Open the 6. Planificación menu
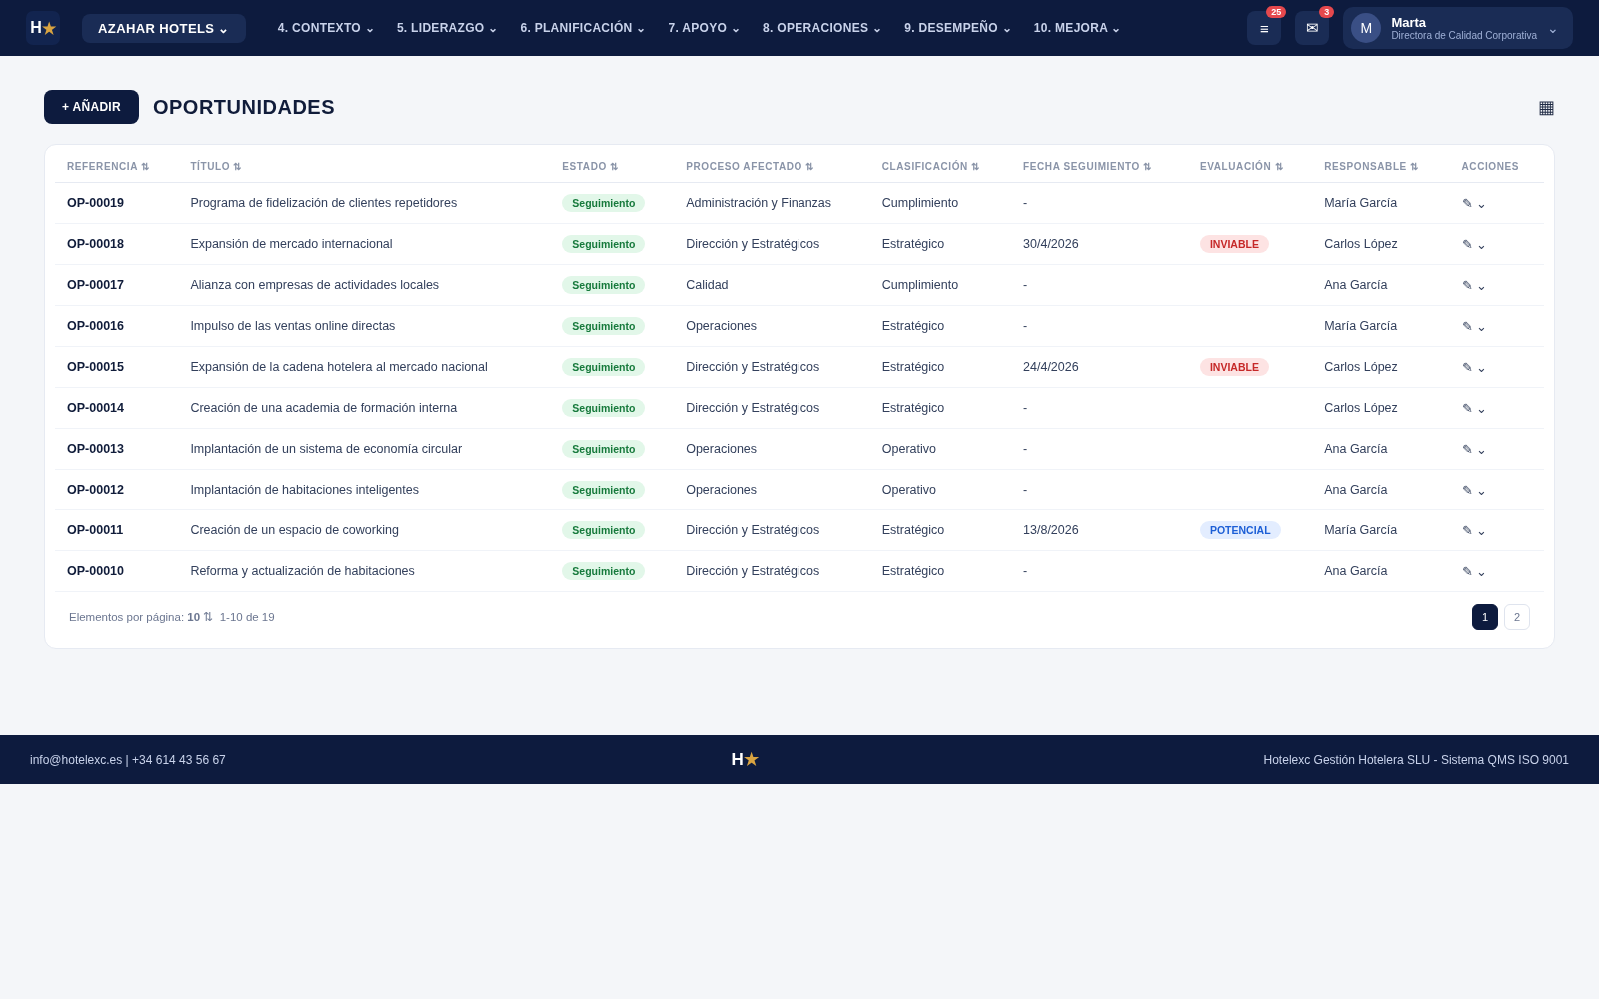The height and width of the screenshot is (999, 1599). pos(582,28)
